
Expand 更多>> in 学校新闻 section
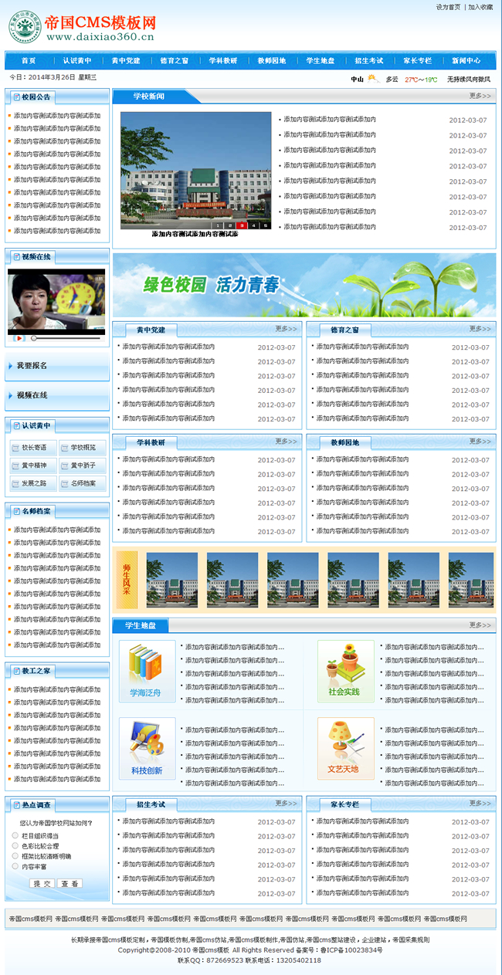(480, 96)
